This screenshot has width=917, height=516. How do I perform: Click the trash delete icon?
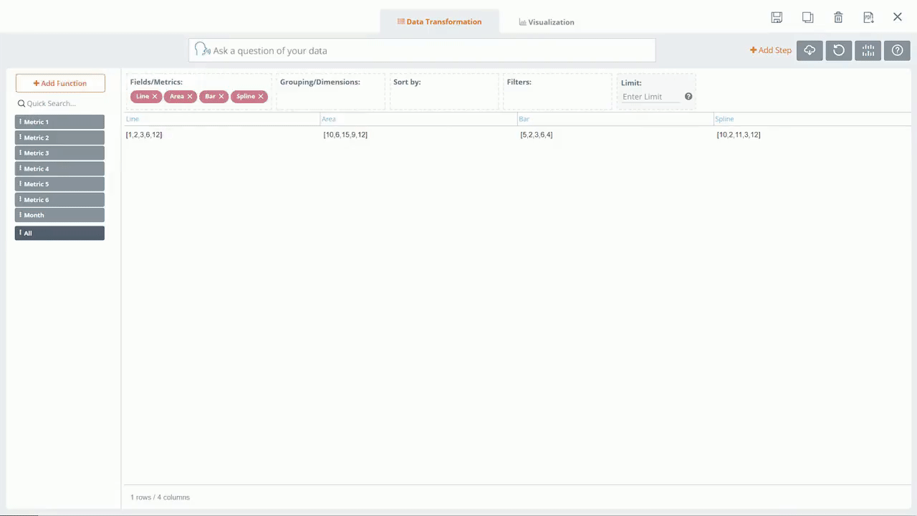coord(838,18)
